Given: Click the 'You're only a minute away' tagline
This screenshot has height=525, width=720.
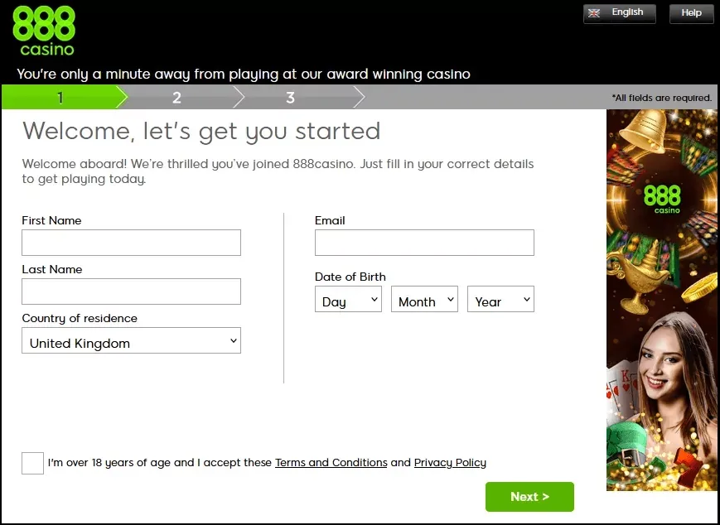Looking at the screenshot, I should pyautogui.click(x=244, y=75).
